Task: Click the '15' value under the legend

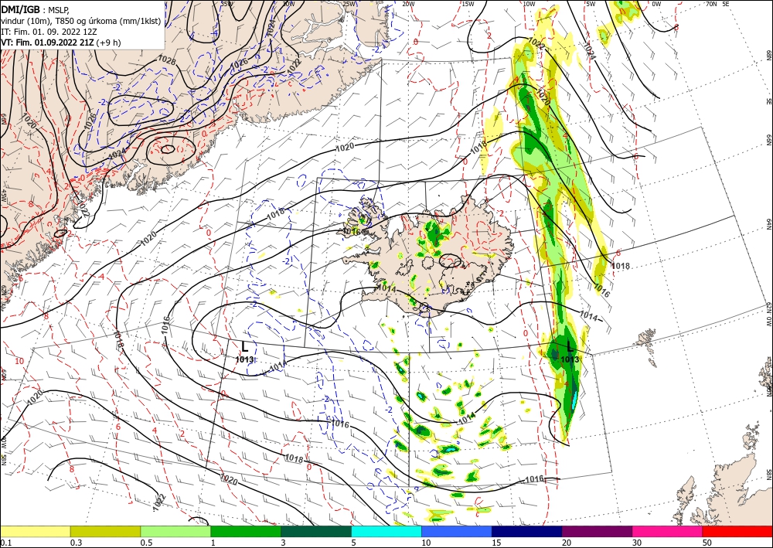Action: [496, 543]
